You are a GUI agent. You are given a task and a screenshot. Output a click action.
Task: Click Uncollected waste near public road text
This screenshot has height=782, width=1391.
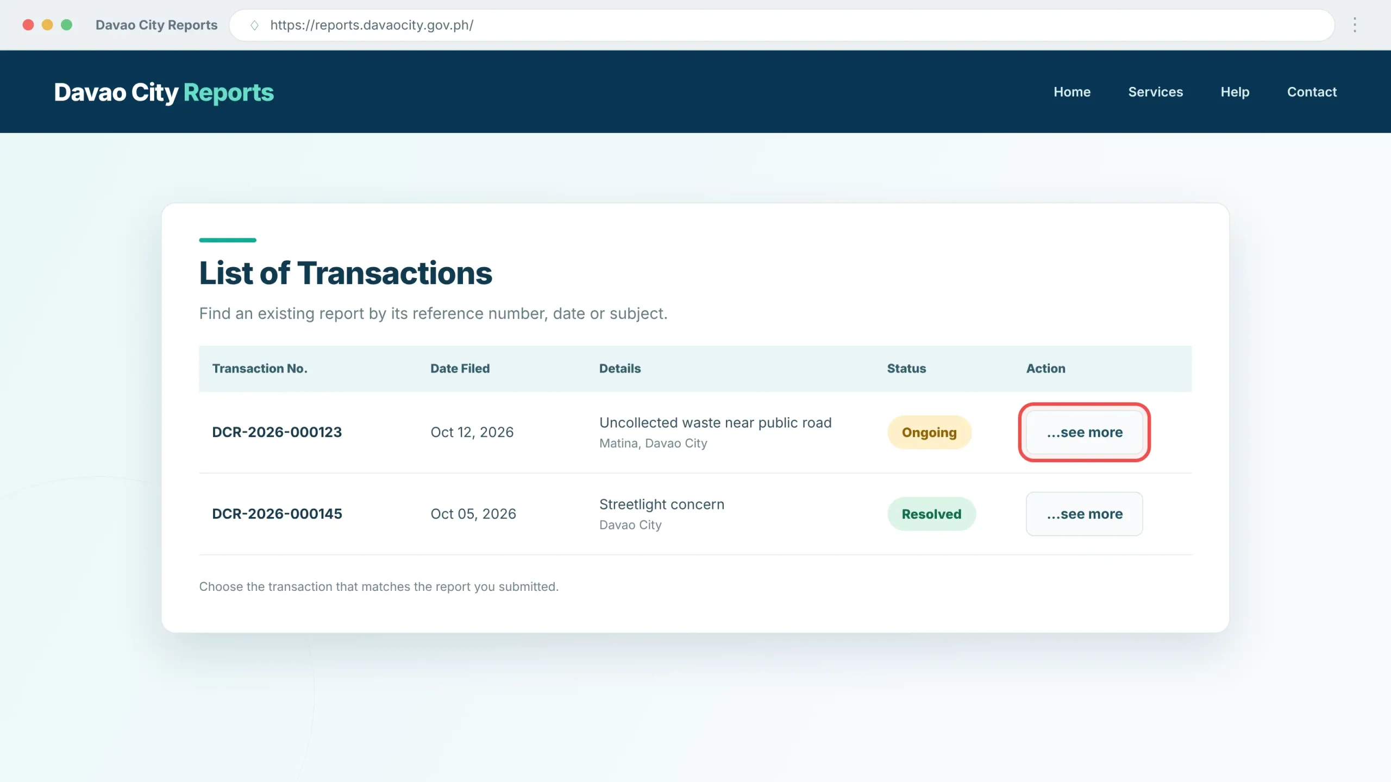pos(715,422)
